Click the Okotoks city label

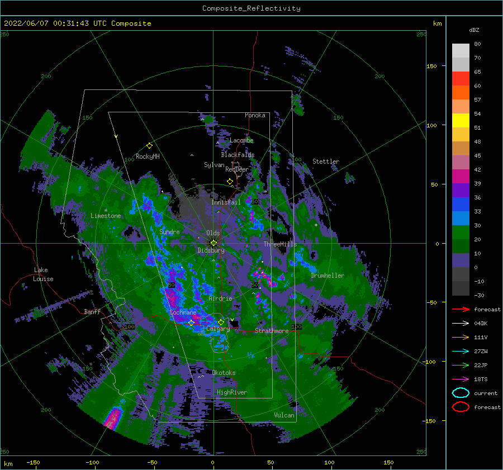coord(224,372)
